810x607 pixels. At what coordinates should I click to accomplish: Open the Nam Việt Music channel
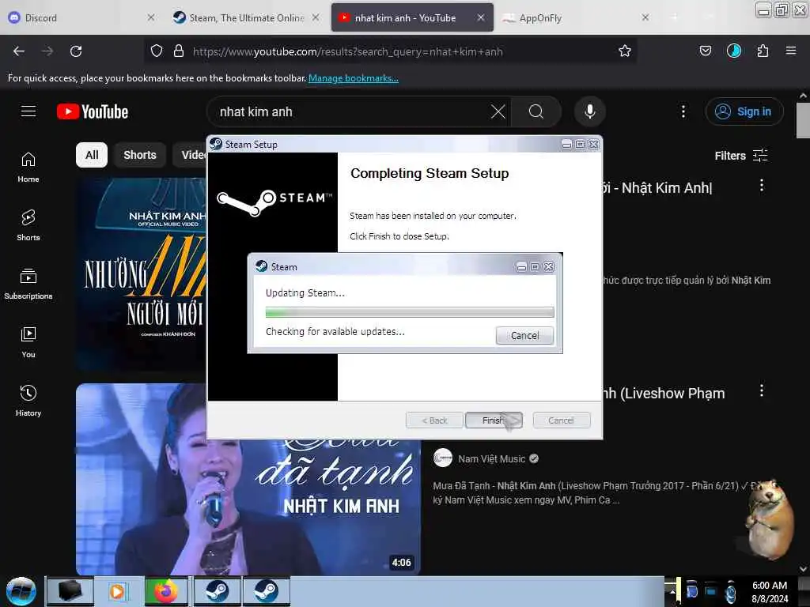(491, 459)
